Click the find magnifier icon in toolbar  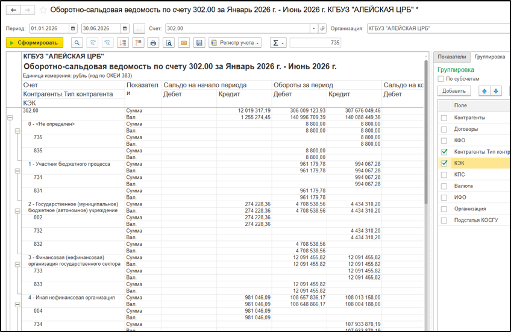[x=77, y=43]
